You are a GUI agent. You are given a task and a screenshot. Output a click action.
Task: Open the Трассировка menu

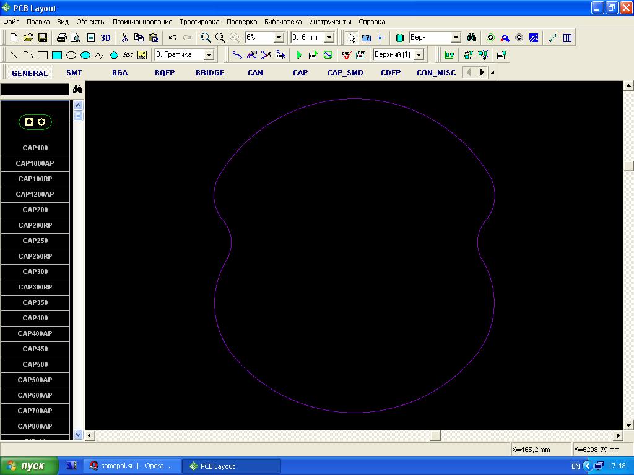(199, 22)
